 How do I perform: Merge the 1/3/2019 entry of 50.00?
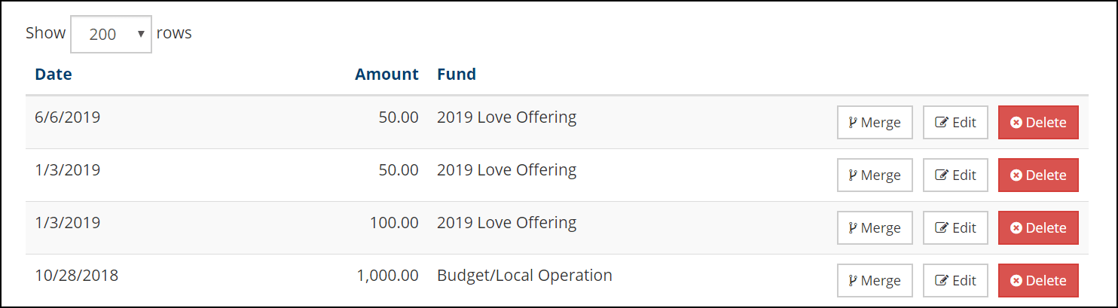(875, 175)
